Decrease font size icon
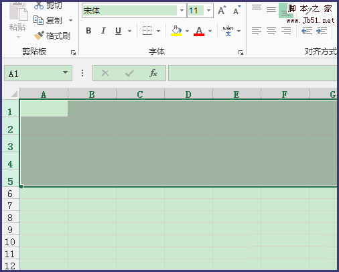Image resolution: width=339 pixels, height=272 pixels. (x=236, y=10)
